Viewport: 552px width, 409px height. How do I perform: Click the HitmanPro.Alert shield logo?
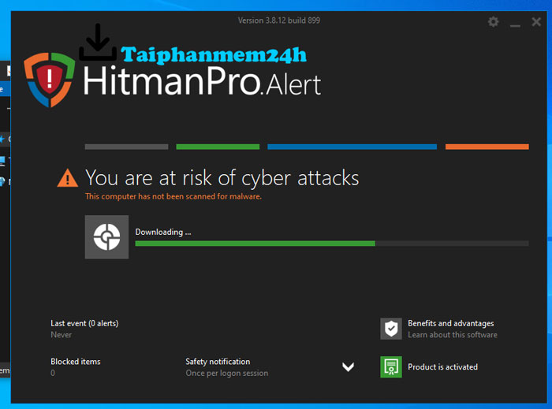pos(50,80)
